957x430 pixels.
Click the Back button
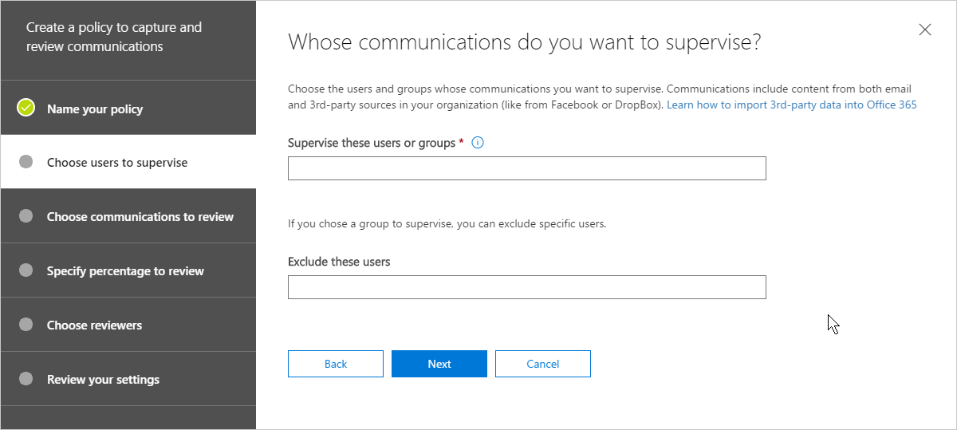[x=336, y=364]
